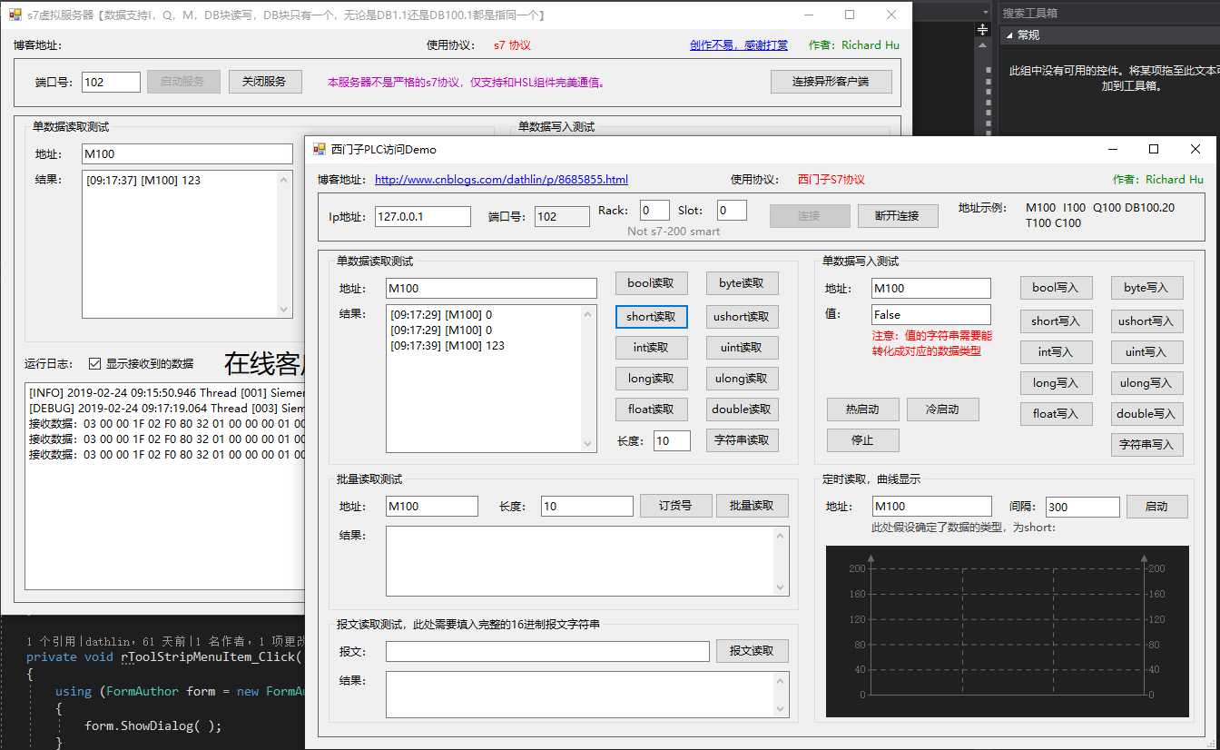Click the 热启动 button

[x=862, y=410]
